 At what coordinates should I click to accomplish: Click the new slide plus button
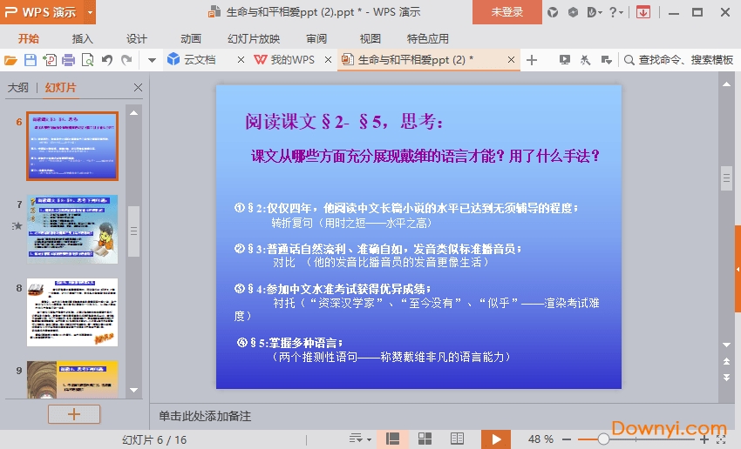[74, 414]
